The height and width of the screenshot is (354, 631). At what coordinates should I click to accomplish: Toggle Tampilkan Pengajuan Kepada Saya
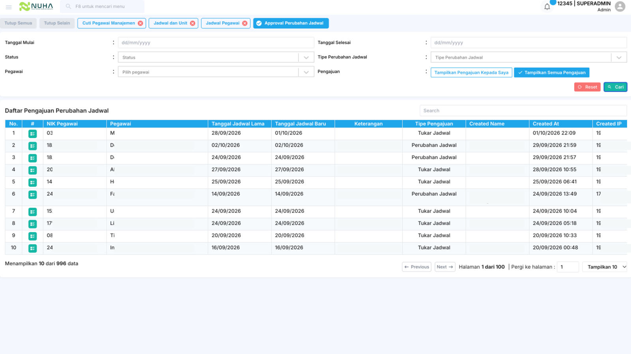[x=471, y=72]
